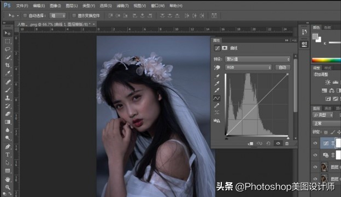The height and width of the screenshot is (197, 341).
Task: Open the 组 auto-select dropdown
Action: point(57,16)
